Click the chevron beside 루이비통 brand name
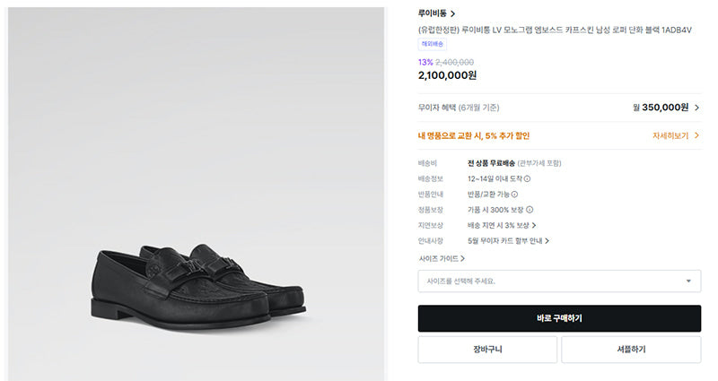The image size is (718, 381). [453, 14]
